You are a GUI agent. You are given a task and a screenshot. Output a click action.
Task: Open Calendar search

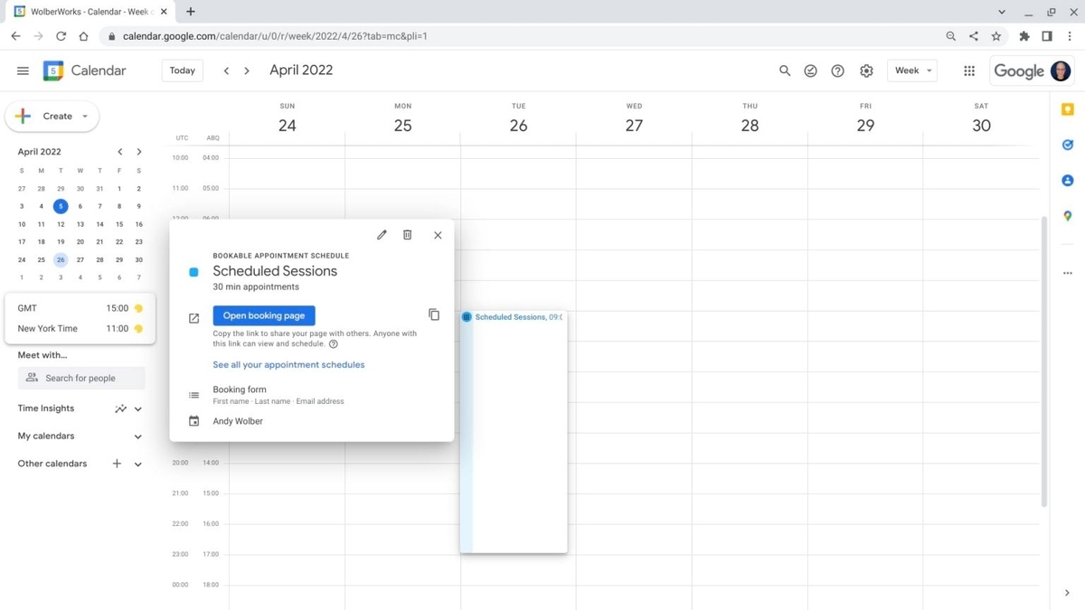pyautogui.click(x=784, y=70)
